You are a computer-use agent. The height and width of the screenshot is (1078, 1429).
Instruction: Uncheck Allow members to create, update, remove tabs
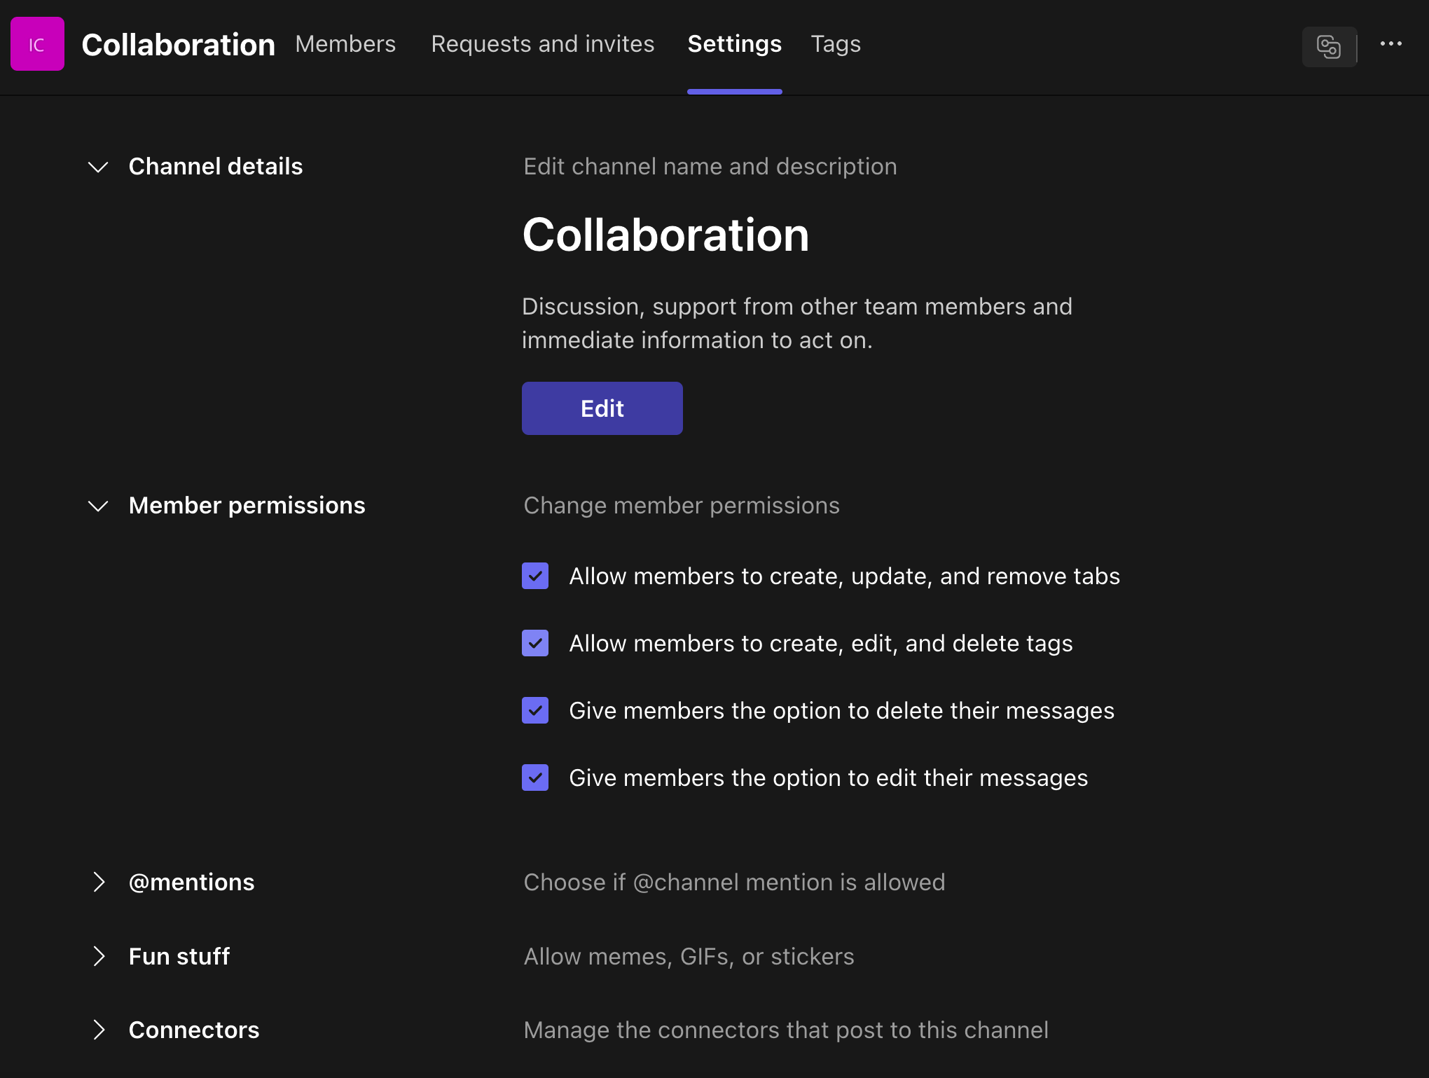click(x=535, y=576)
